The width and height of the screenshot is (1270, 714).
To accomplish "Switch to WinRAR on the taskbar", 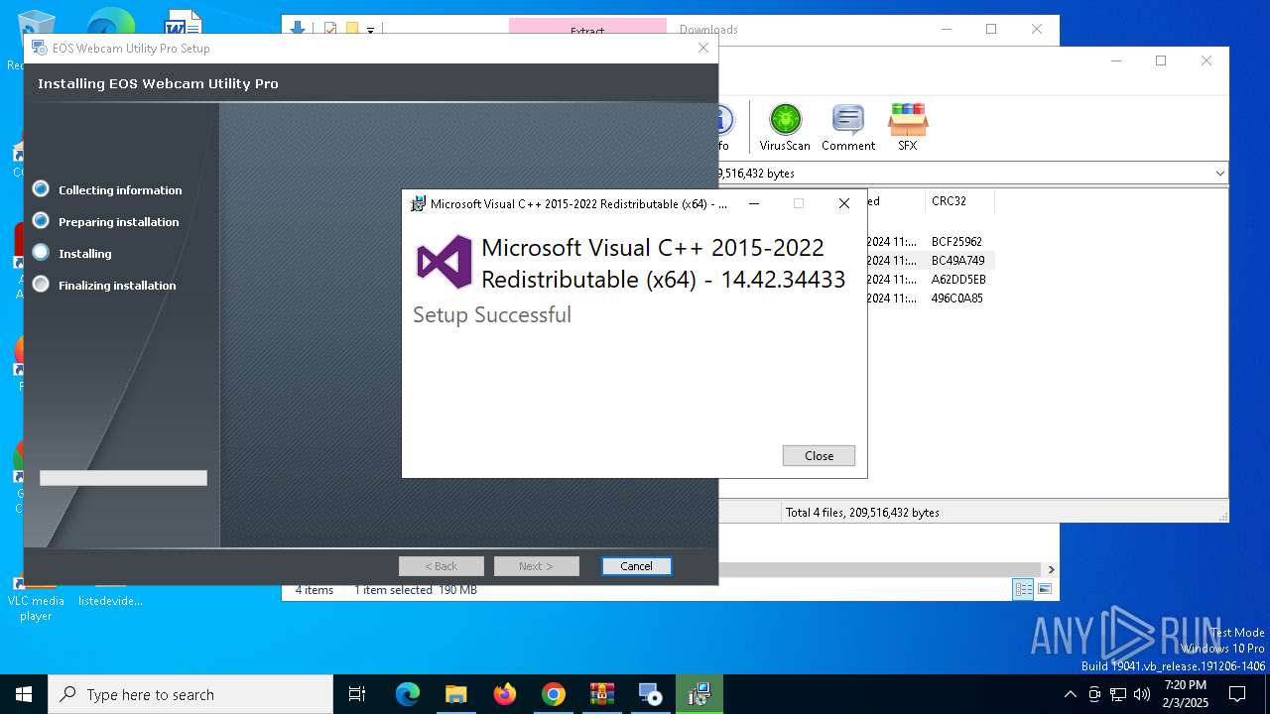I will tap(602, 694).
